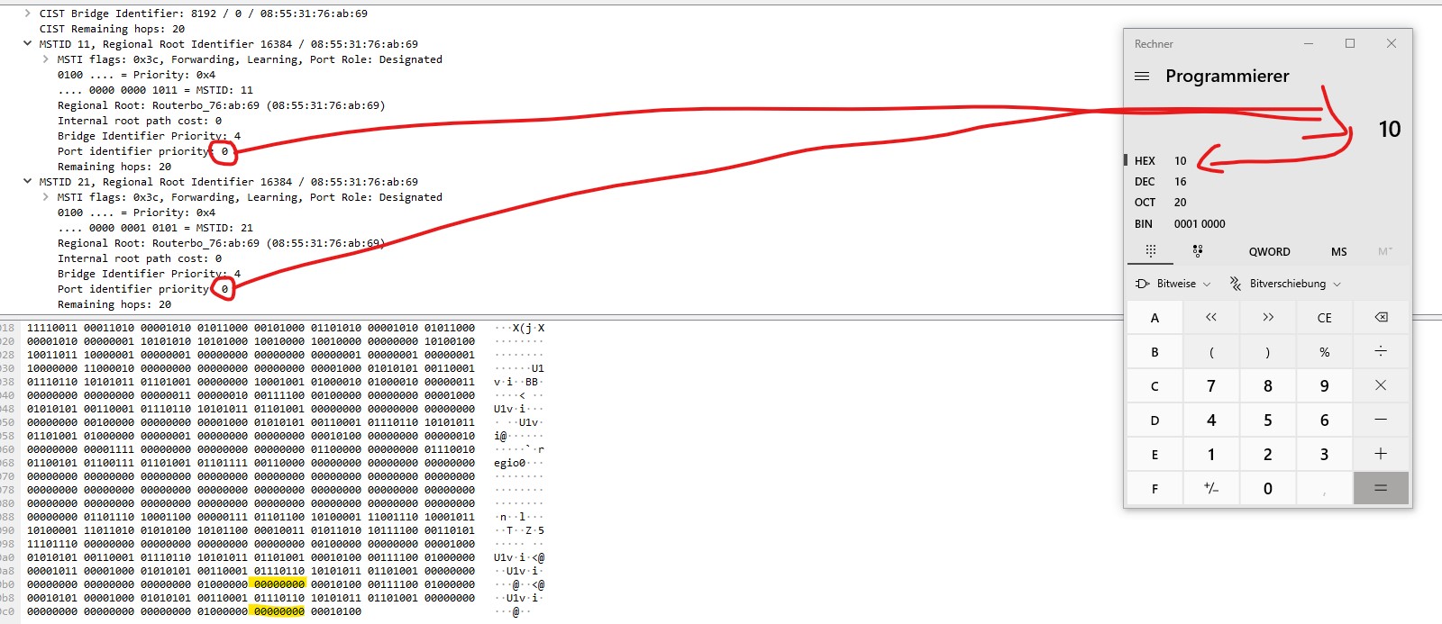Click the 2 key
This screenshot has height=624, width=1442.
tap(1268, 454)
